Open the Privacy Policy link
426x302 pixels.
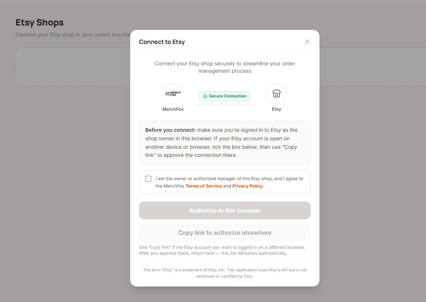(x=247, y=186)
